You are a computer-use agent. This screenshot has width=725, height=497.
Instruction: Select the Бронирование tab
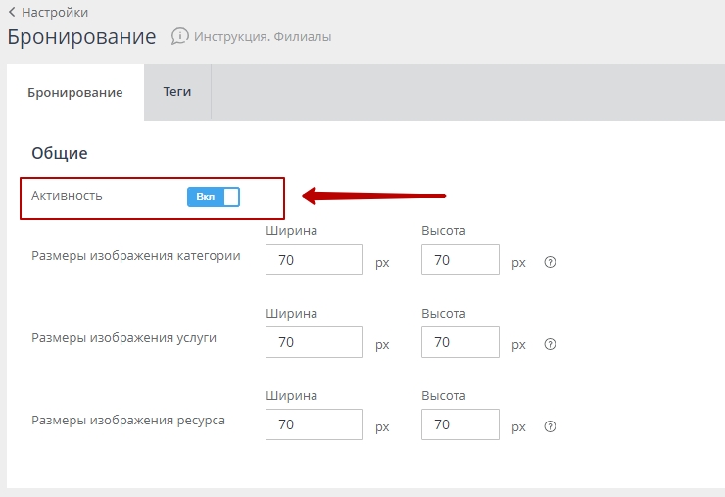coord(75,93)
